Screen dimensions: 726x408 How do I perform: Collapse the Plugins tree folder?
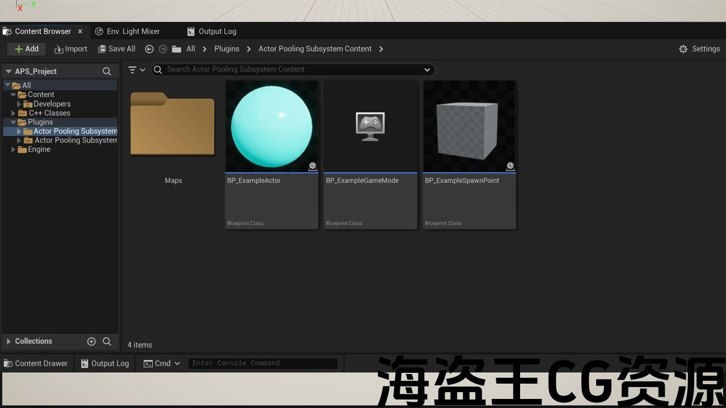[13, 122]
